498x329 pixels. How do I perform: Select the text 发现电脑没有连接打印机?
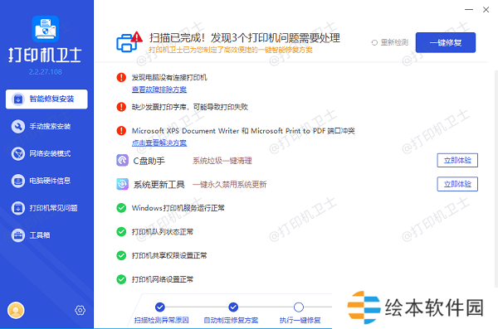pos(169,77)
